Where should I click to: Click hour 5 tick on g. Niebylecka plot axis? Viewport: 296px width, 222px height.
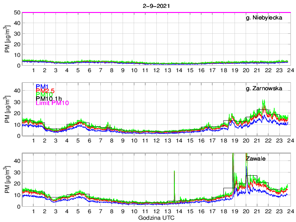point(79,70)
